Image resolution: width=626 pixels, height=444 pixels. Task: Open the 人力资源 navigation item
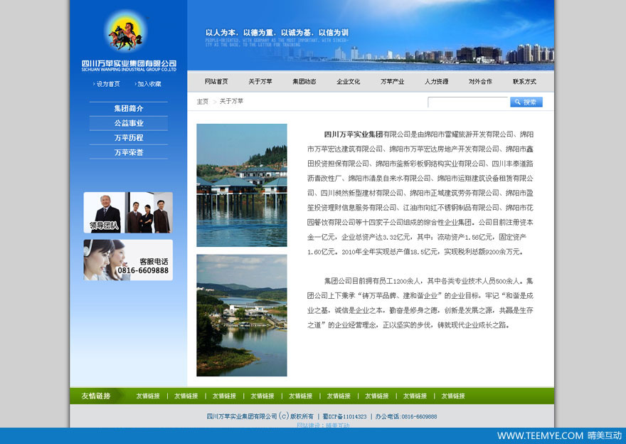point(437,82)
